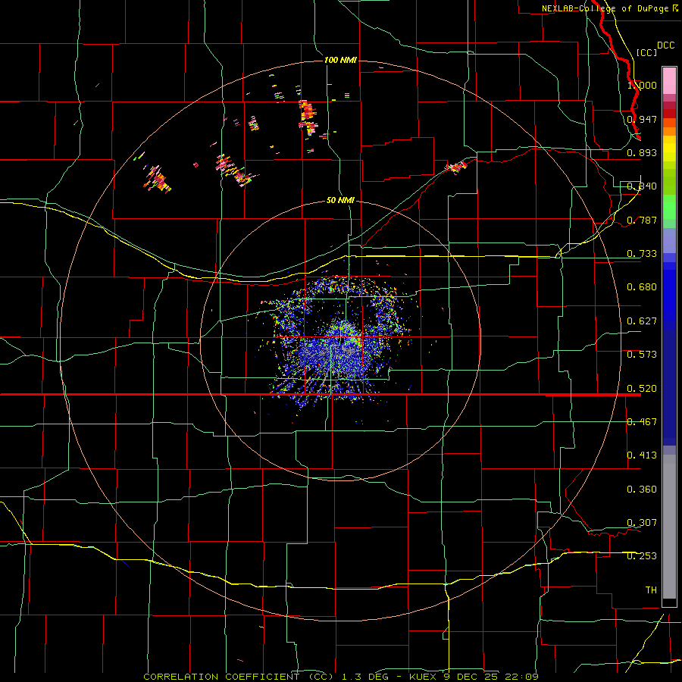
Task: Click the [CC] product label
Action: coord(646,52)
